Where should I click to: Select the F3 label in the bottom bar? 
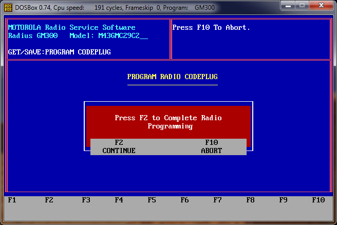pyautogui.click(x=86, y=200)
